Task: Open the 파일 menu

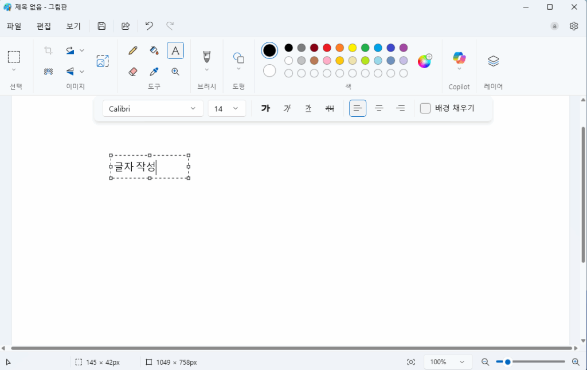Action: coord(13,26)
